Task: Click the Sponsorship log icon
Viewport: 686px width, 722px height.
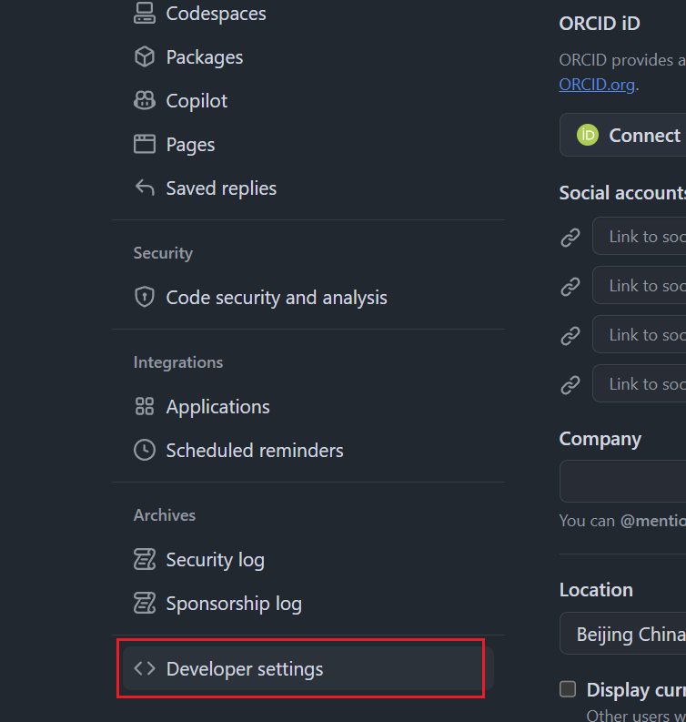Action: coord(145,604)
